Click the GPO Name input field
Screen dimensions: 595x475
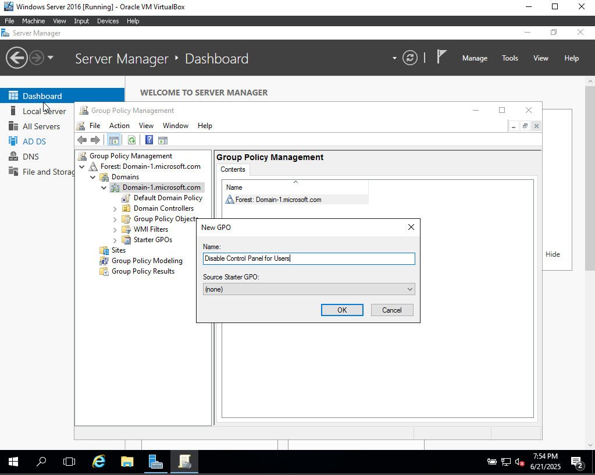pyautogui.click(x=309, y=258)
